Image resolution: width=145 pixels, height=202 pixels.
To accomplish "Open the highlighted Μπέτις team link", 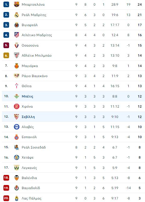I will click(x=27, y=96).
